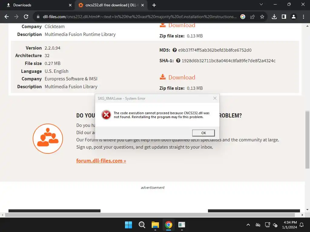This screenshot has width=310, height=232.
Task: Open the tab search dropdown chevron
Action: [261, 4]
